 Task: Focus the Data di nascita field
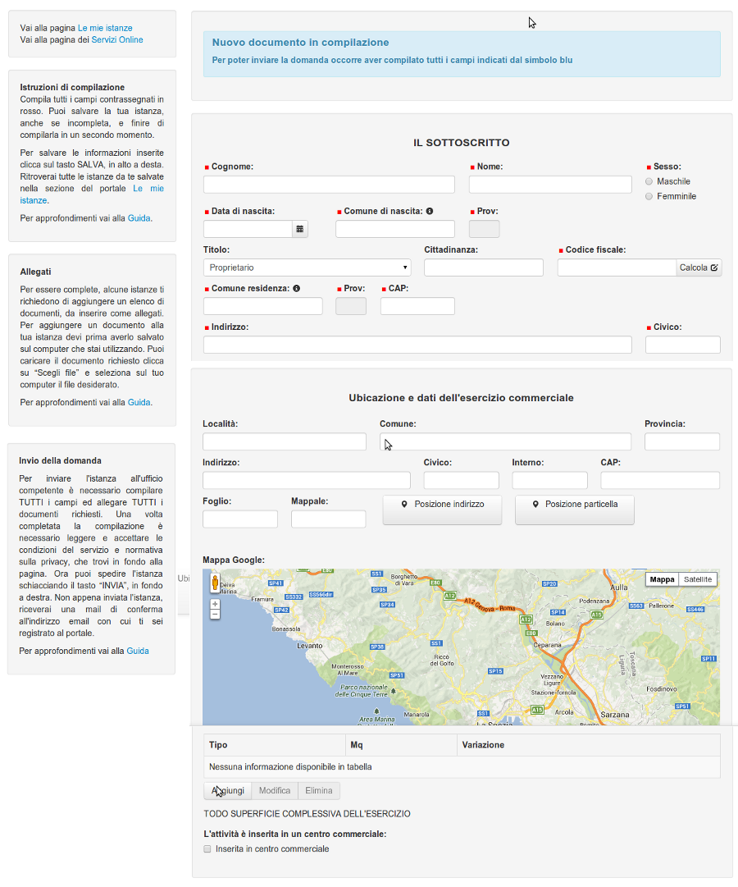tap(248, 229)
